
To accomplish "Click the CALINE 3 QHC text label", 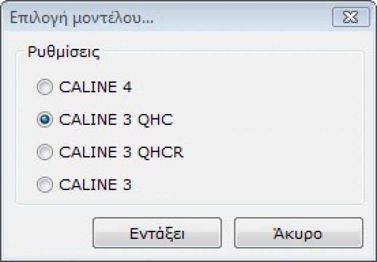I will pyautogui.click(x=116, y=120).
